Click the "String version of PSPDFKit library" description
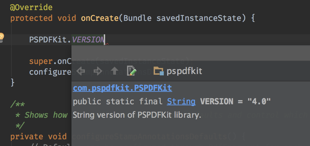The width and height of the screenshot is (310, 146). (137, 115)
